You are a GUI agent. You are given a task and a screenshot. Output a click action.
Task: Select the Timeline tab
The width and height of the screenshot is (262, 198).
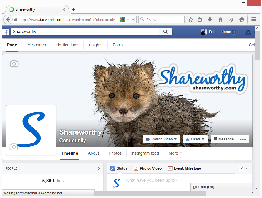[70, 153]
